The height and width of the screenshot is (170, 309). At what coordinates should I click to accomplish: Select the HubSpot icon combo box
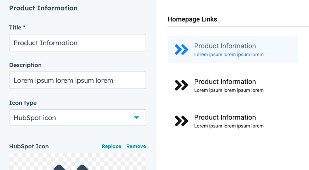(x=78, y=117)
